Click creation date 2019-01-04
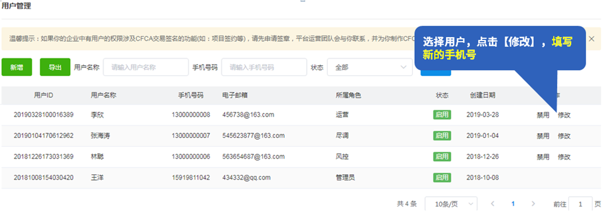604x211 pixels. (x=483, y=136)
